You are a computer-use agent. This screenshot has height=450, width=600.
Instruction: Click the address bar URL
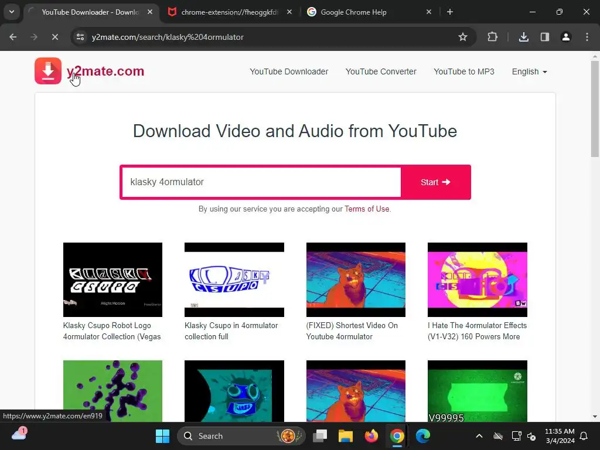[168, 37]
